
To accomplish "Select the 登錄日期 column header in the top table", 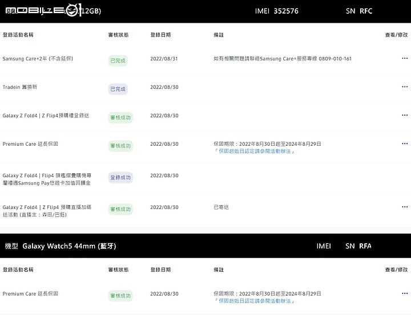I will (160, 35).
